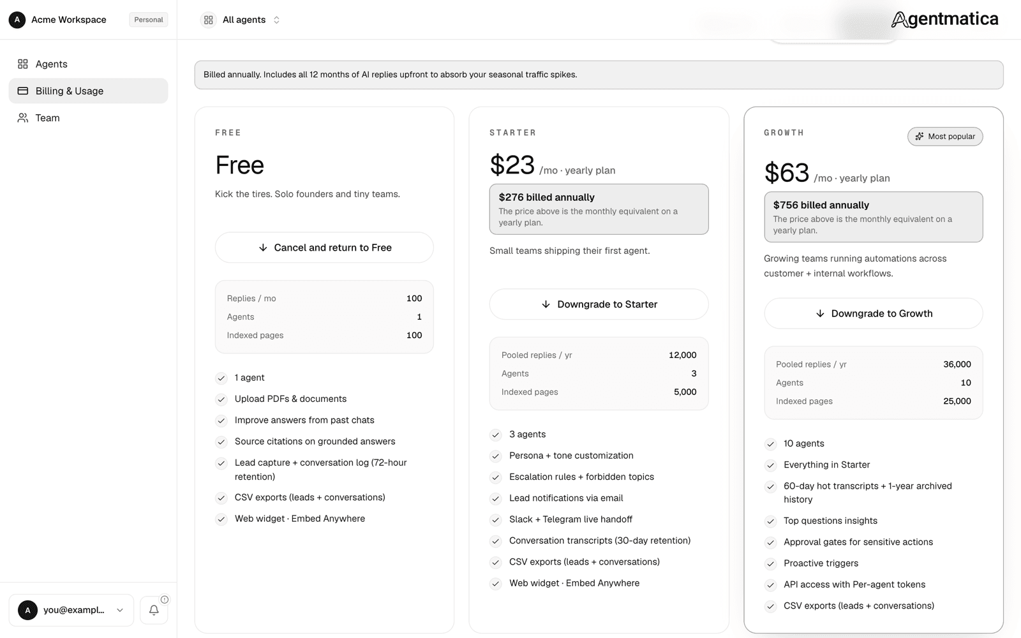
Task: Open Billing & Usage page
Action: click(x=88, y=91)
